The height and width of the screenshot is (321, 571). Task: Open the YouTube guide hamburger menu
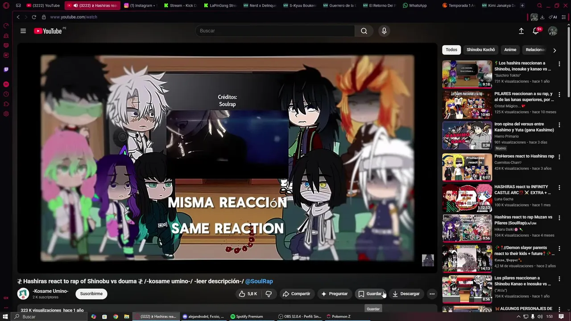point(23,31)
